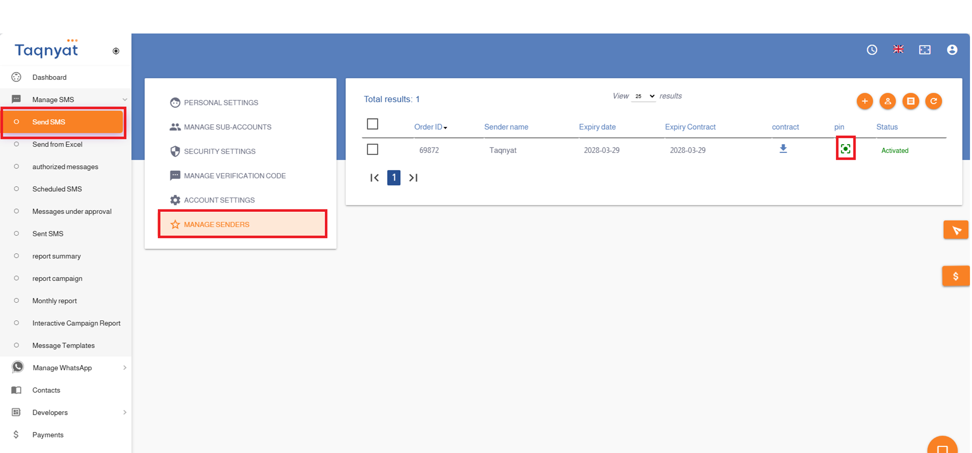Open the Monthly report

(55, 301)
